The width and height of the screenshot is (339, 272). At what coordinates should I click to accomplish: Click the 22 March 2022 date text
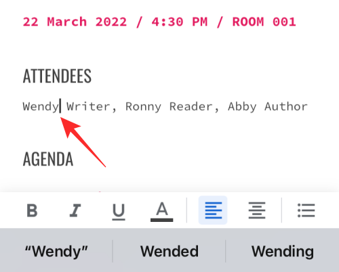point(75,22)
